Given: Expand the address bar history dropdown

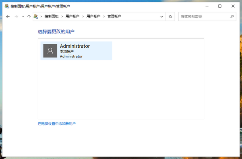Looking at the screenshot, I should pos(161,17).
